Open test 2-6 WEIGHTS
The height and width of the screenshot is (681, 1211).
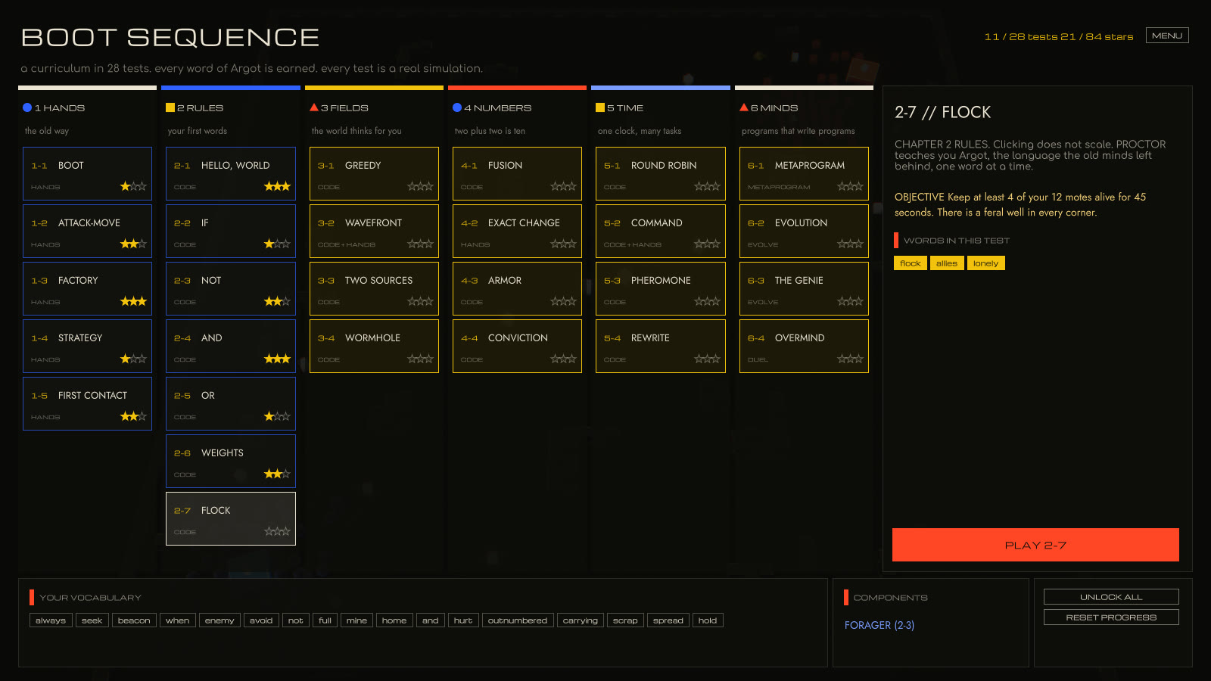point(231,461)
